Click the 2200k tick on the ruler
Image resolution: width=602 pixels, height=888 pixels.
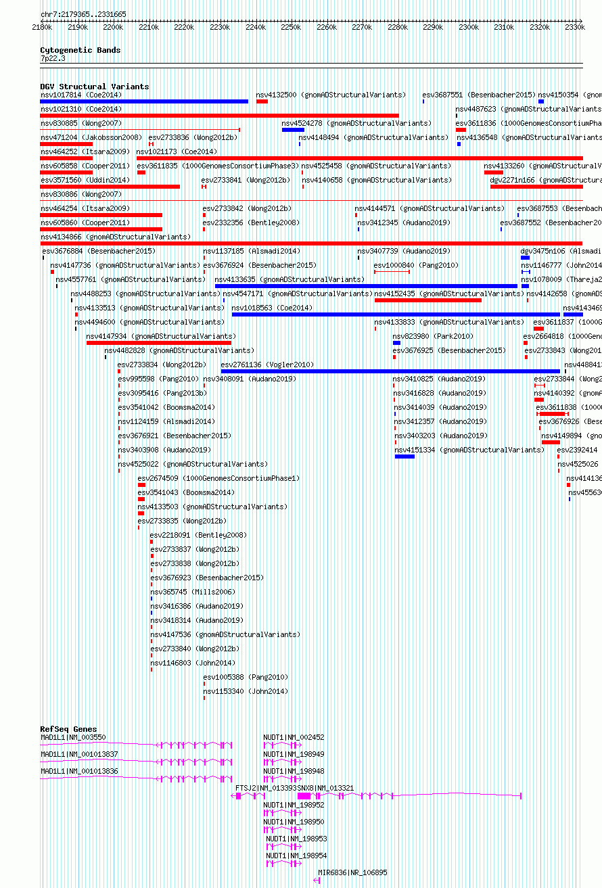click(x=113, y=27)
